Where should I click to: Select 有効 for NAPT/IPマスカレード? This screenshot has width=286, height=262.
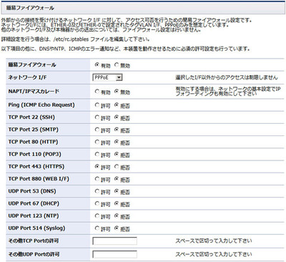[97, 92]
